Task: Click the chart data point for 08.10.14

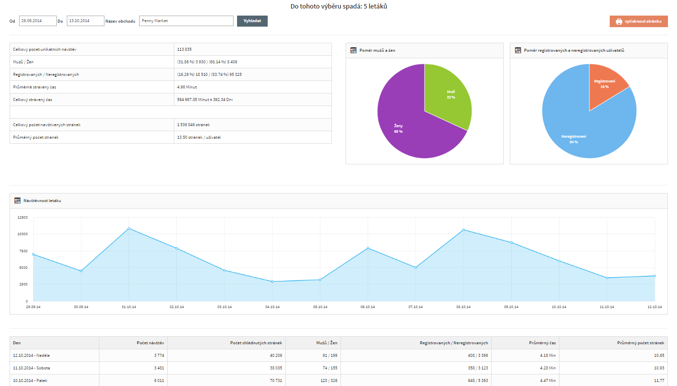Action: point(464,230)
